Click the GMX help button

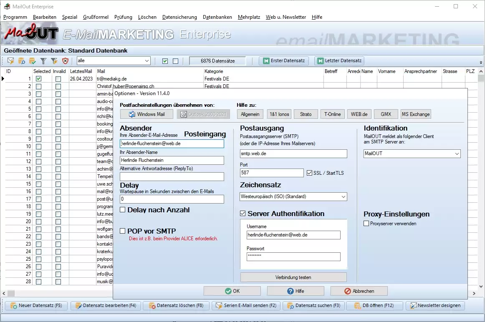click(386, 114)
